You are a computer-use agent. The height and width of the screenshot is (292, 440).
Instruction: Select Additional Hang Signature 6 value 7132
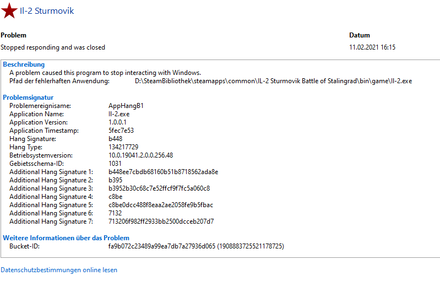tap(115, 213)
